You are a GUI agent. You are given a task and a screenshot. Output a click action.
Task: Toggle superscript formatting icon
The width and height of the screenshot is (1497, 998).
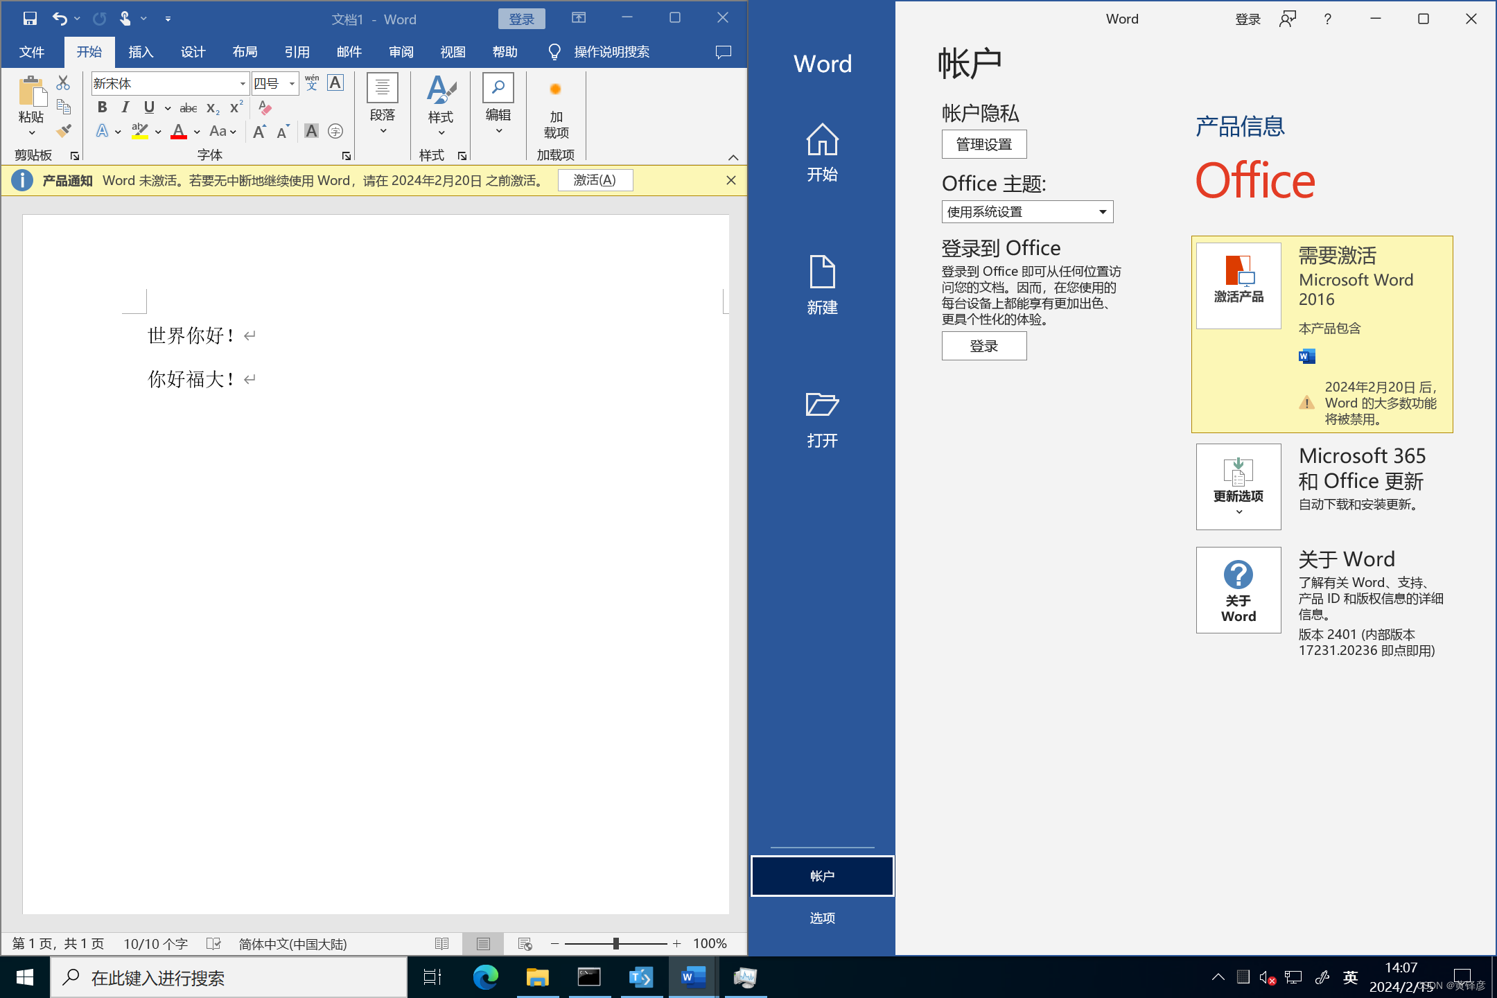point(234,107)
